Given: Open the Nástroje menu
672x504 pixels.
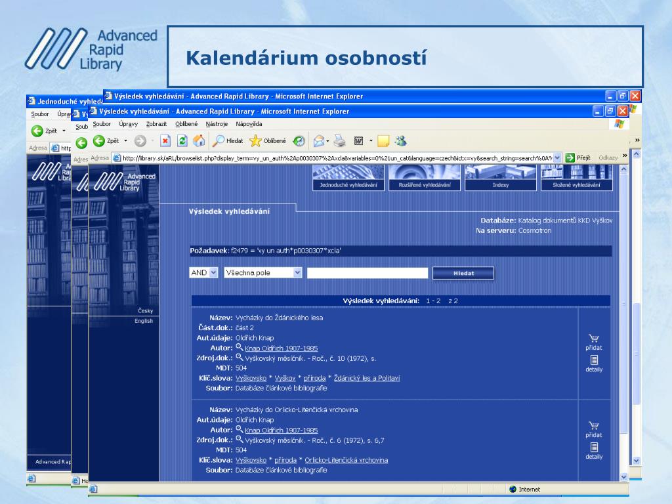Looking at the screenshot, I should tap(217, 124).
